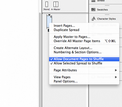Select the A-Master spread thumbnail
The height and width of the screenshot is (107, 122).
pyautogui.click(x=56, y=4)
